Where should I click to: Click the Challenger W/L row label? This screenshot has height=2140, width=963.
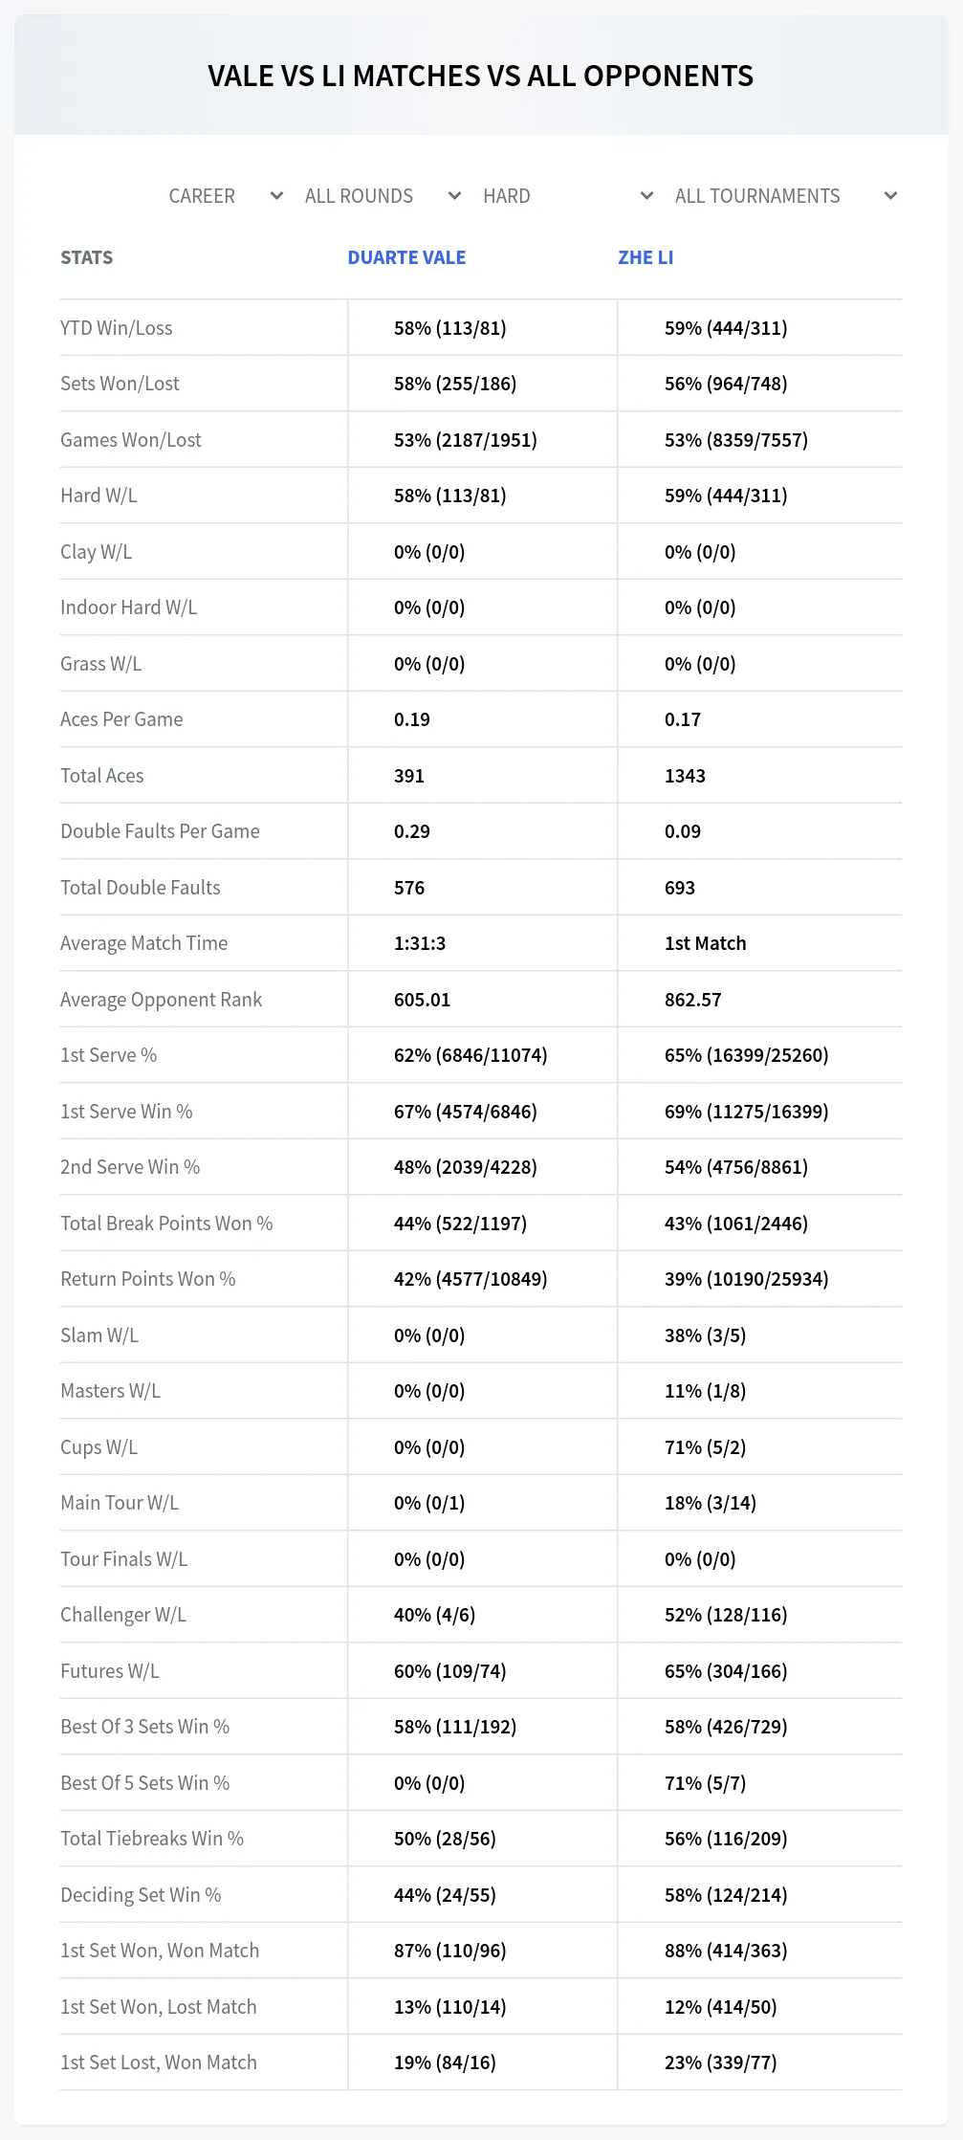[x=123, y=1615]
